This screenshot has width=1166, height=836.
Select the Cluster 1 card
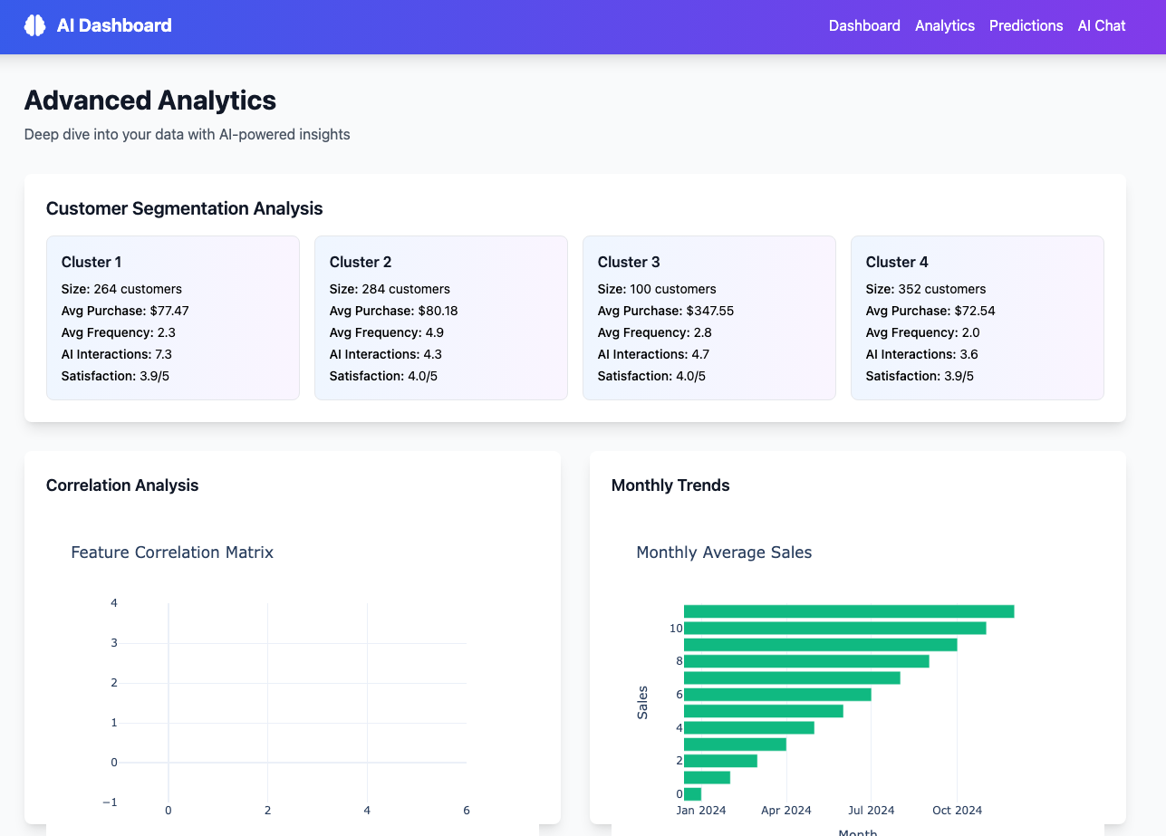click(172, 318)
